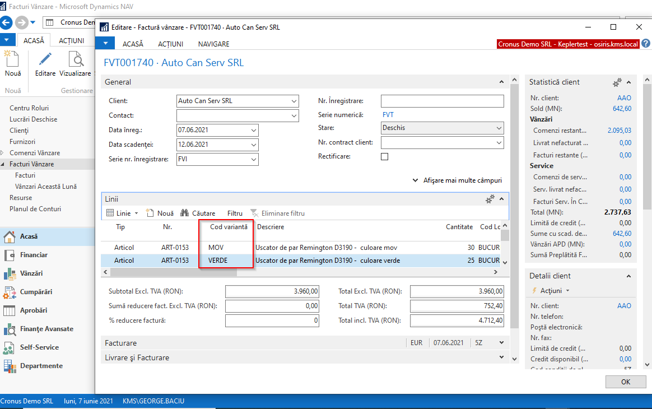Screen dimensions: 652x409
Task: Open the NAVIGARE tab
Action: pyautogui.click(x=213, y=44)
